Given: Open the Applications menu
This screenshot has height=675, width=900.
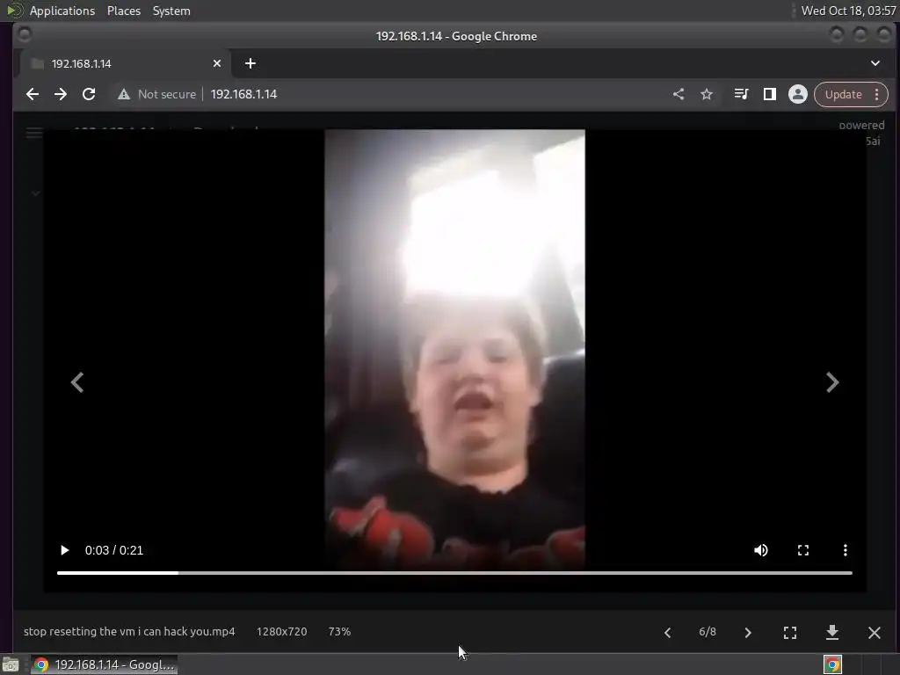Looking at the screenshot, I should pyautogui.click(x=62, y=11).
